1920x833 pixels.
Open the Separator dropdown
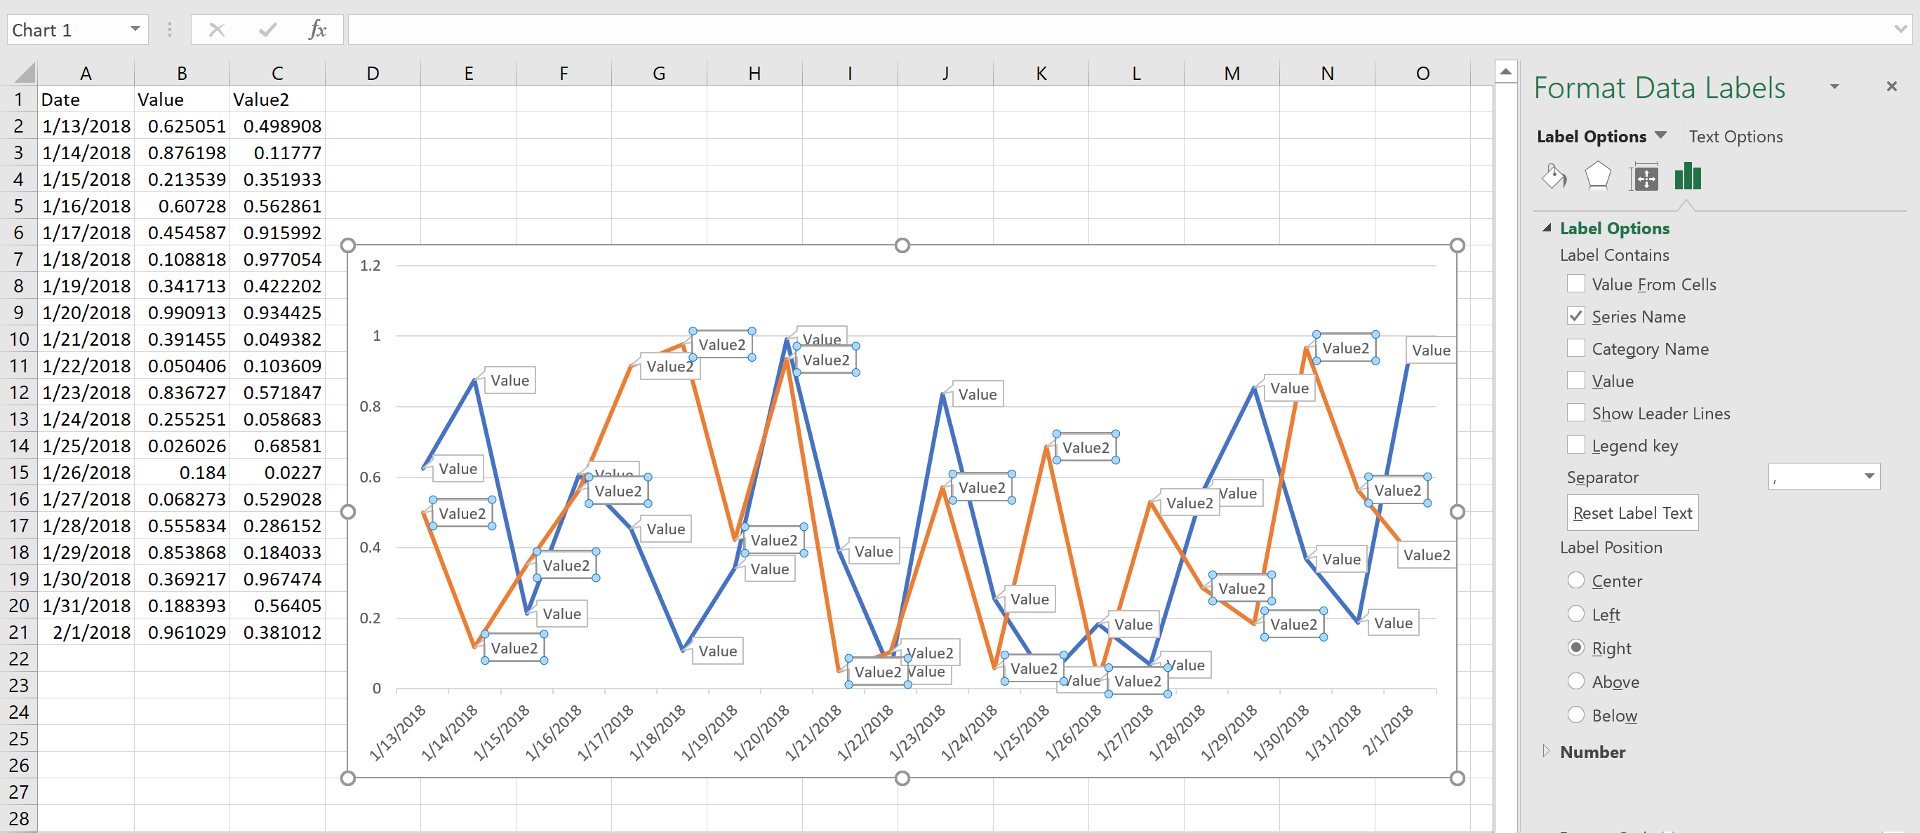pyautogui.click(x=1869, y=476)
